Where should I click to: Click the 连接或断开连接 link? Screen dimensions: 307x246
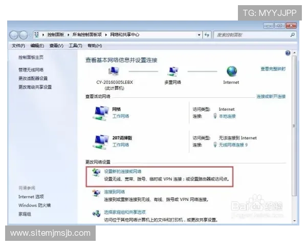pyautogui.click(x=271, y=96)
